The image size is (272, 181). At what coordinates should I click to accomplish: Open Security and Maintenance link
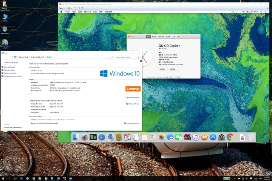coord(13,127)
